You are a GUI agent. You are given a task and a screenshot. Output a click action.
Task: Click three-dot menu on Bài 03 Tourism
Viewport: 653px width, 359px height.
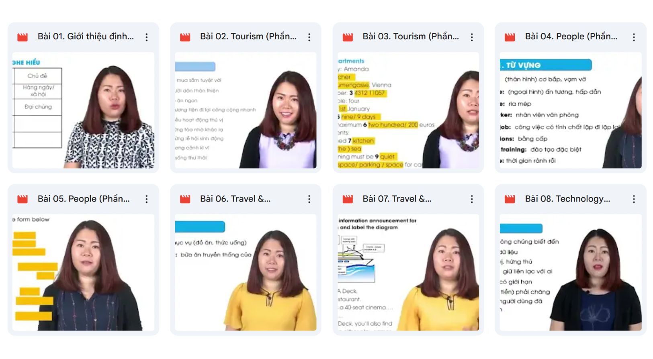coord(472,37)
